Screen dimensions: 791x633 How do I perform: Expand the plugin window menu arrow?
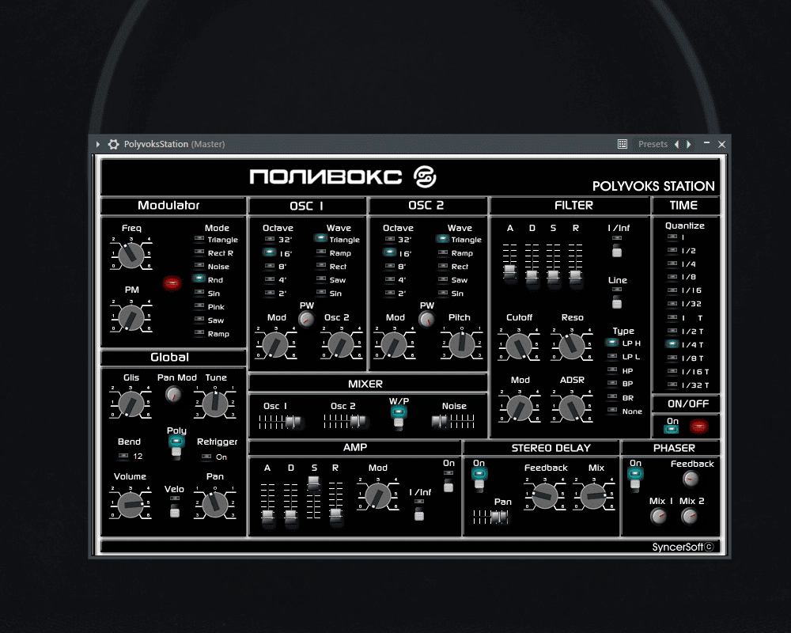coord(98,144)
